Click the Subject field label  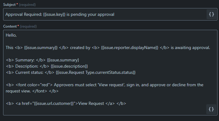(9, 5)
